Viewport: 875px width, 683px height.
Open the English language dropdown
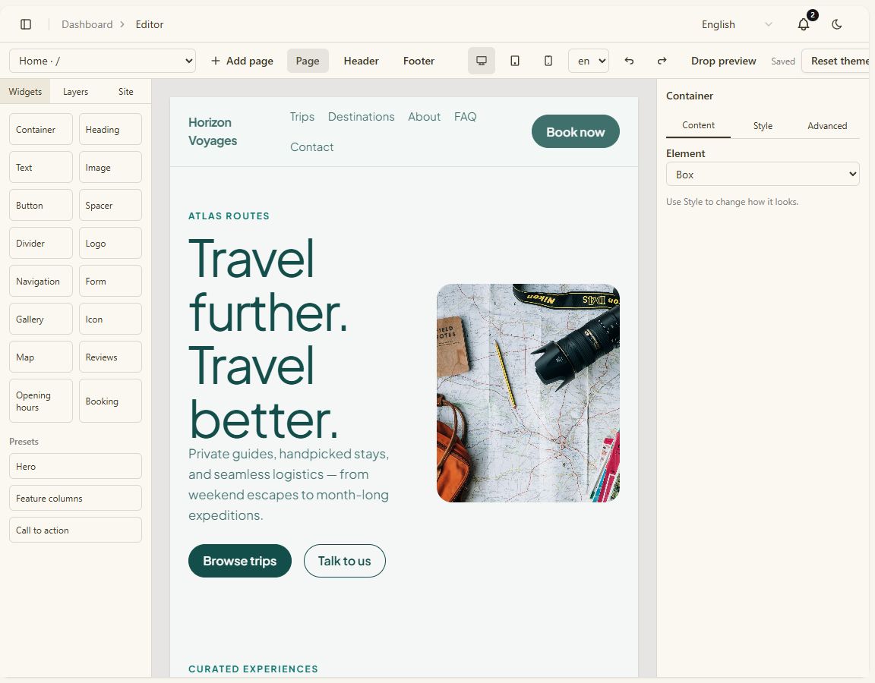tap(737, 24)
